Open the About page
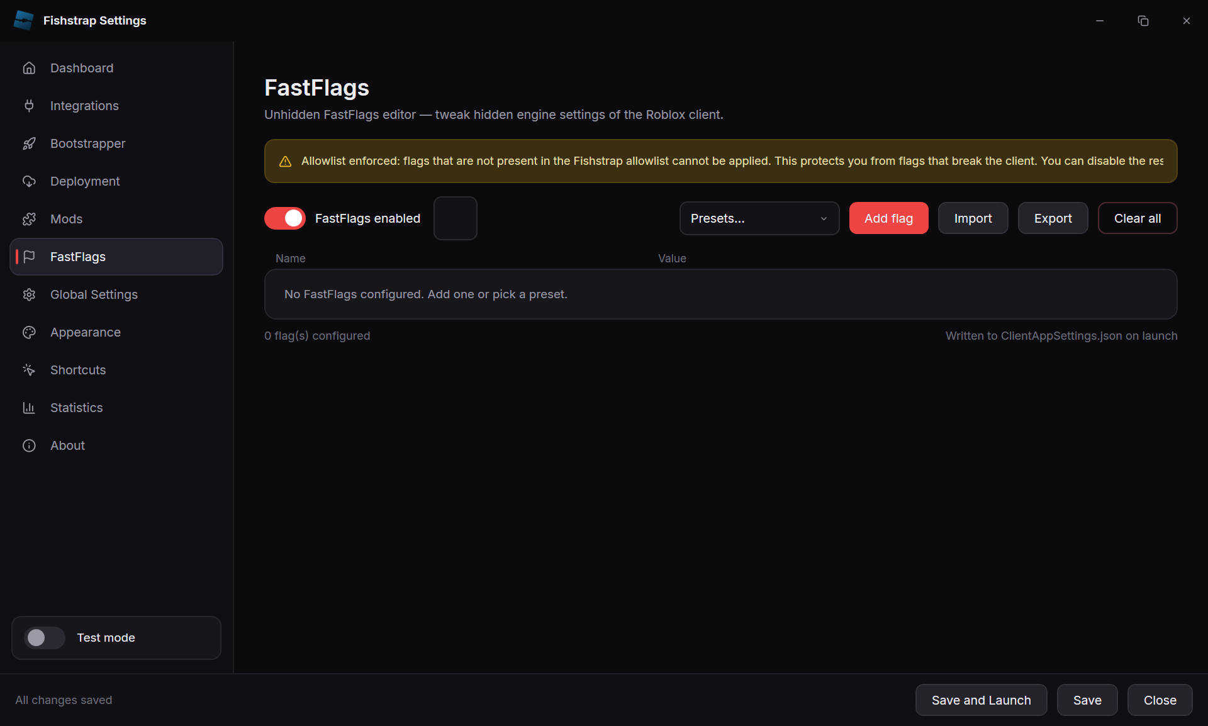This screenshot has width=1208, height=726. (116, 445)
